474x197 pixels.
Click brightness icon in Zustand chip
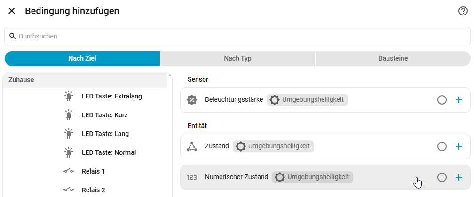click(241, 146)
